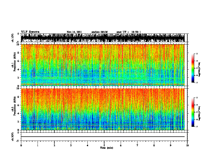This screenshot has height=163, width=211.
Task: Click time axis tick label "10"
Action: [x=187, y=145]
